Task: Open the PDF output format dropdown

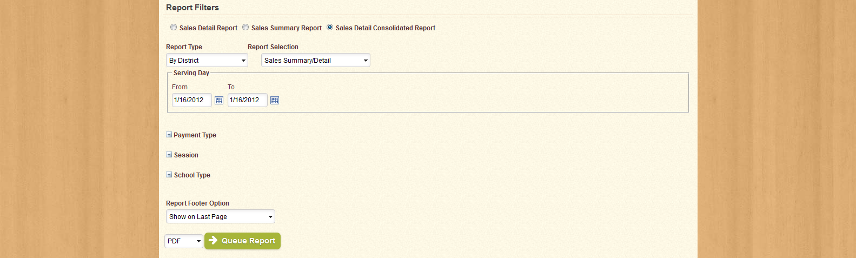Action: [184, 241]
